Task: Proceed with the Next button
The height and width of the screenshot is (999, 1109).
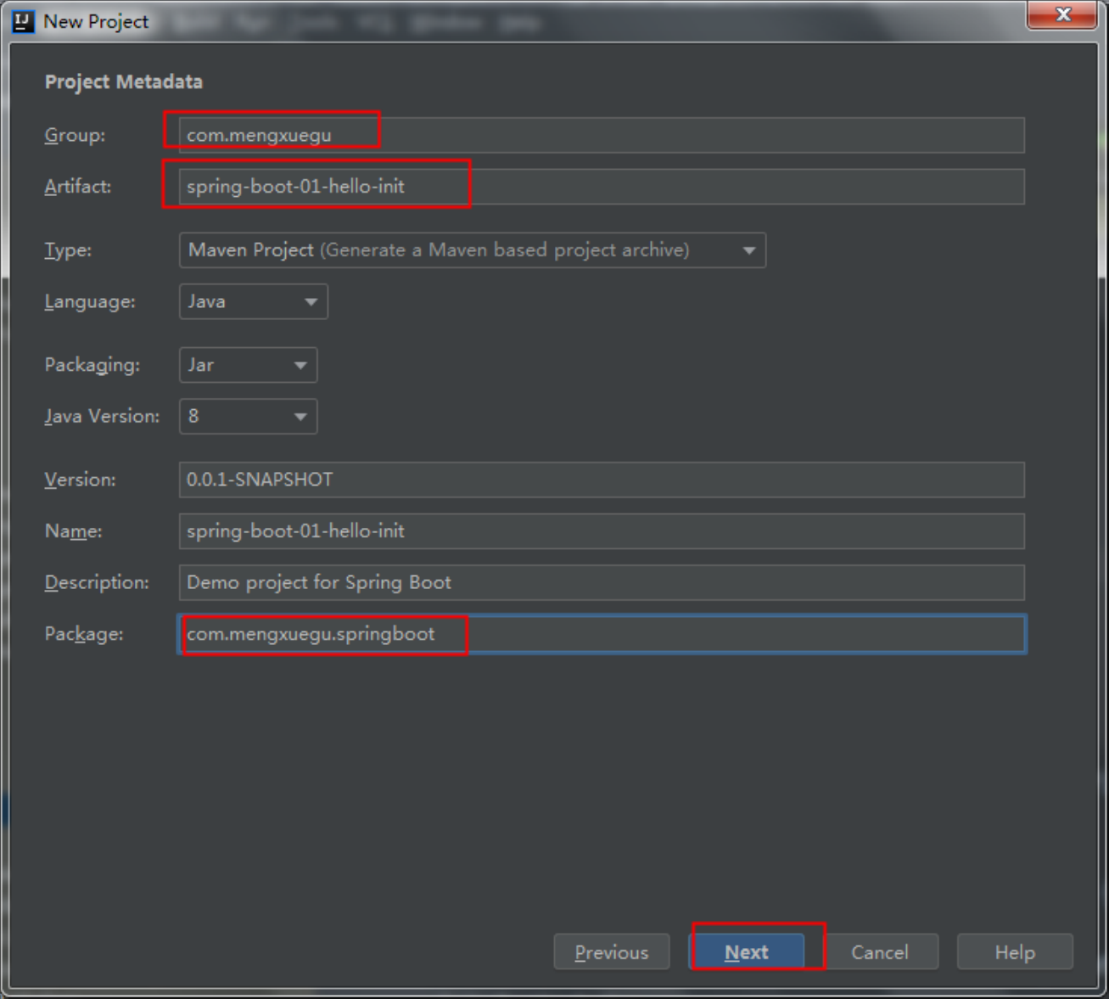Action: click(747, 952)
